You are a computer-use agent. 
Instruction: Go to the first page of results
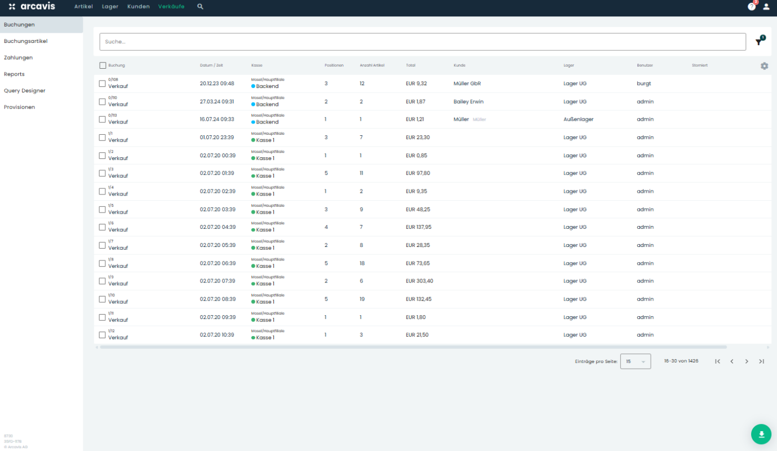(x=717, y=361)
